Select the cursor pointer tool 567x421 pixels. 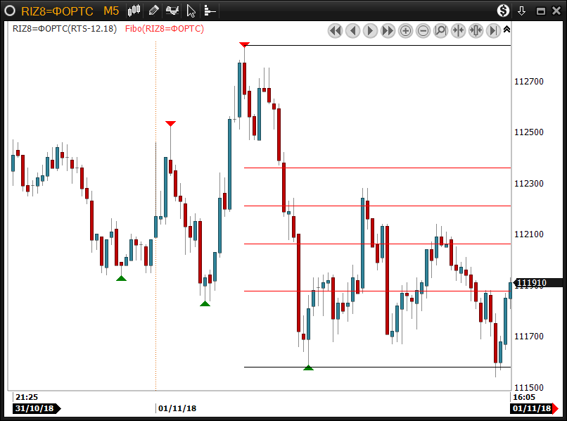(191, 11)
